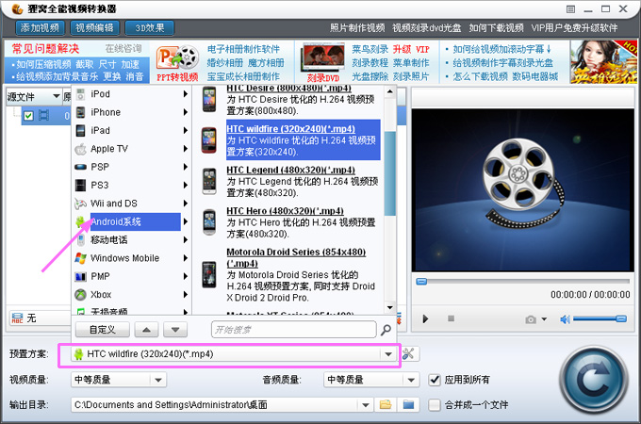Select Motorola Droid Series (854x480) preset title
641x424 pixels.
296,257
